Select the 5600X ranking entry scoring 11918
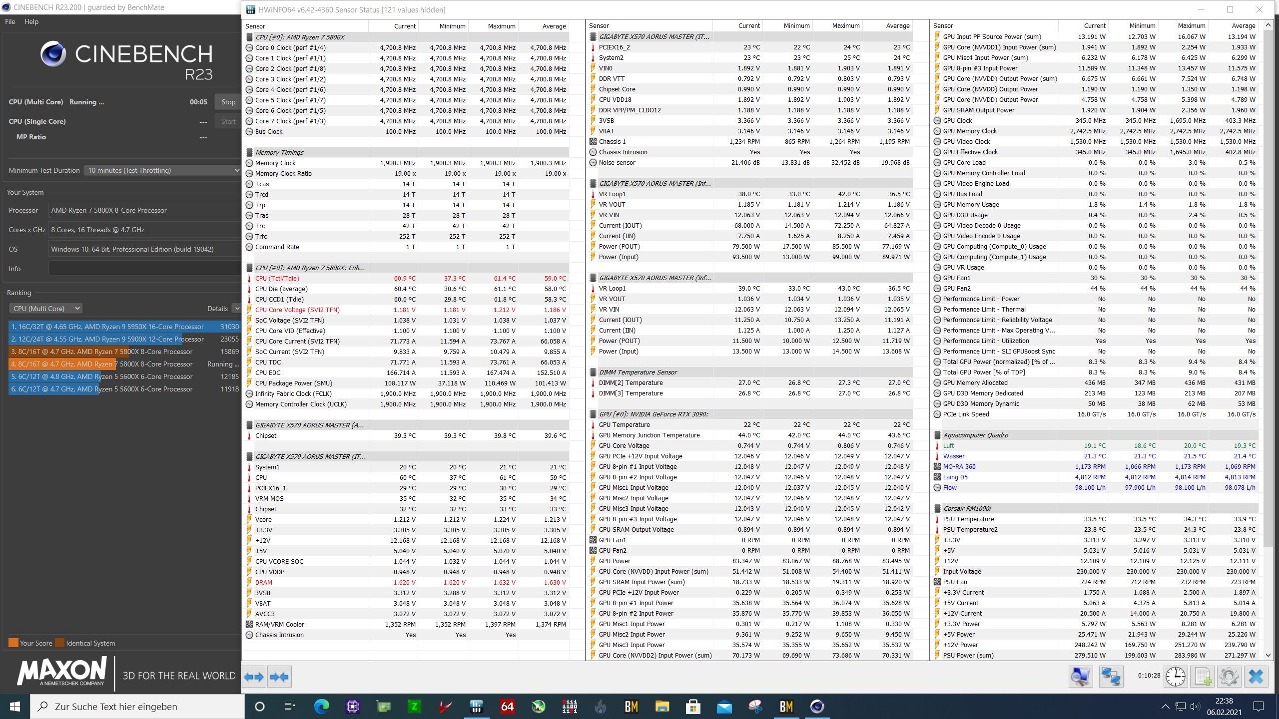Viewport: 1279px width, 719px height. 124,389
